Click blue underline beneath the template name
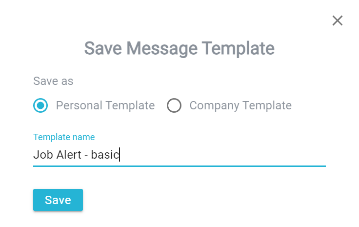 point(179,166)
